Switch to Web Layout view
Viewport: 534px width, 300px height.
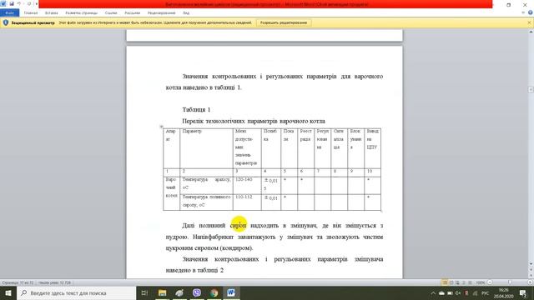[457, 282]
